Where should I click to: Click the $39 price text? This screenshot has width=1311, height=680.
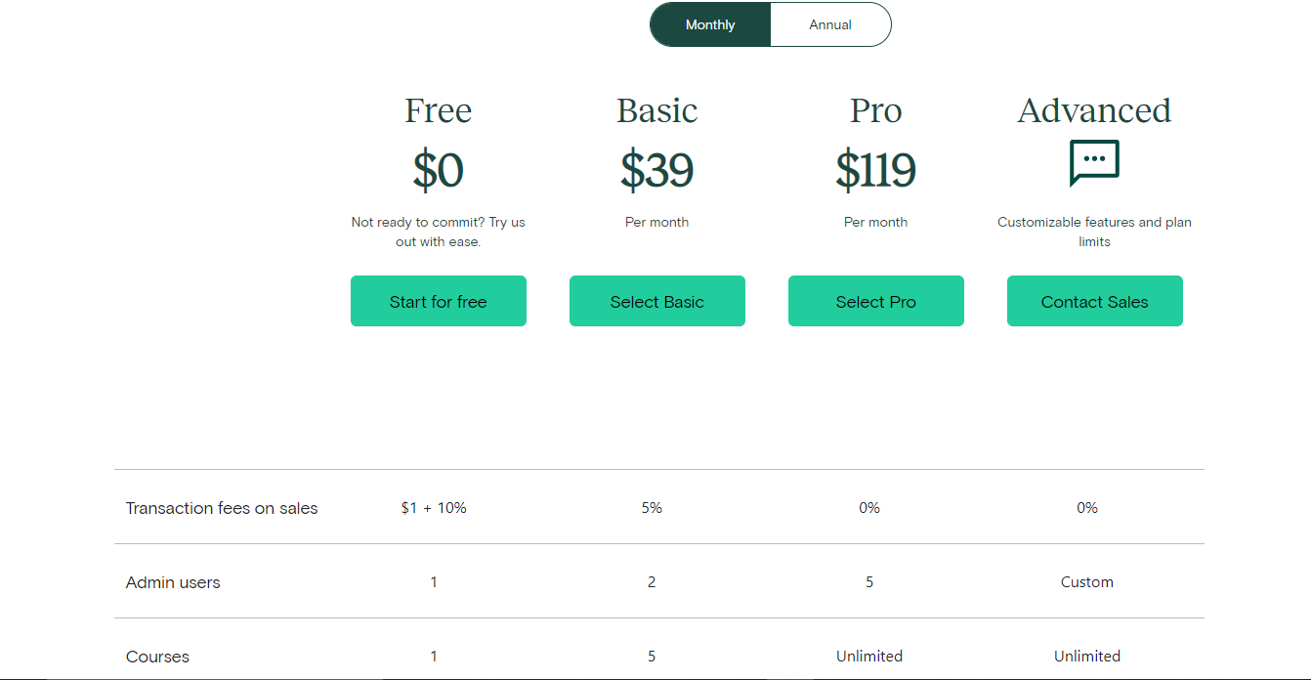(x=656, y=171)
